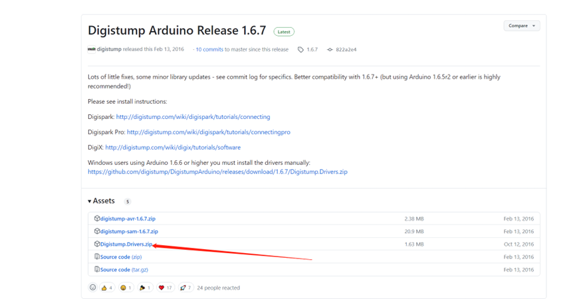Viewport: 575px width, 299px height.
Task: Open the 10 commits link
Action: 209,49
